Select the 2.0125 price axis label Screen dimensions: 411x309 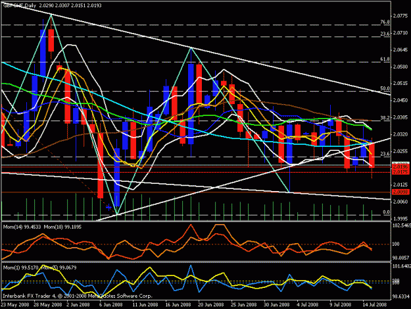point(400,184)
